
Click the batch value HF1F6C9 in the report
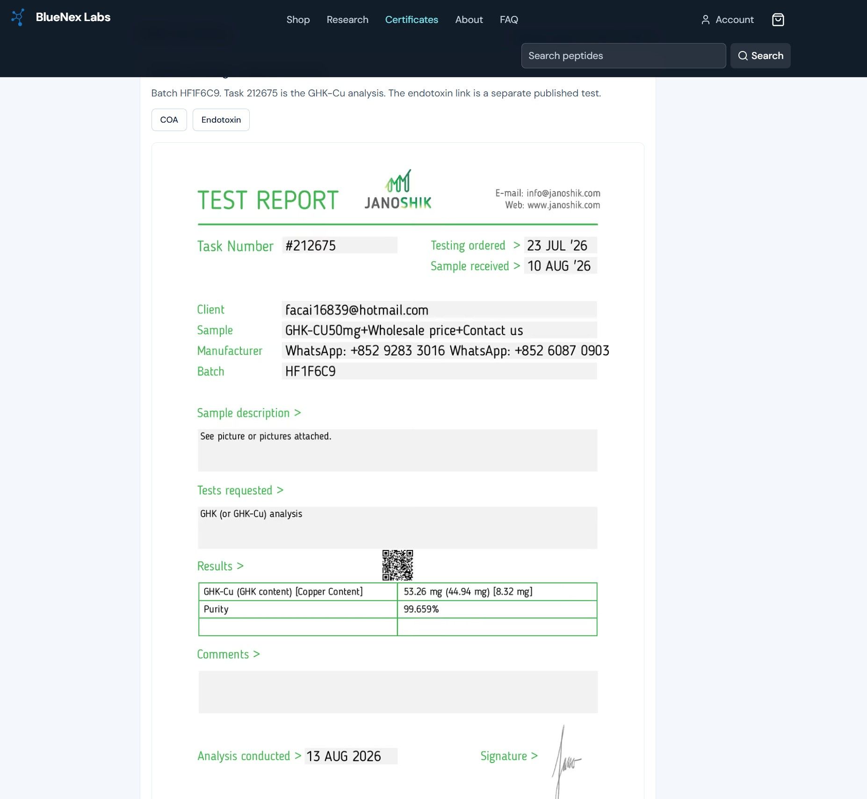(311, 371)
